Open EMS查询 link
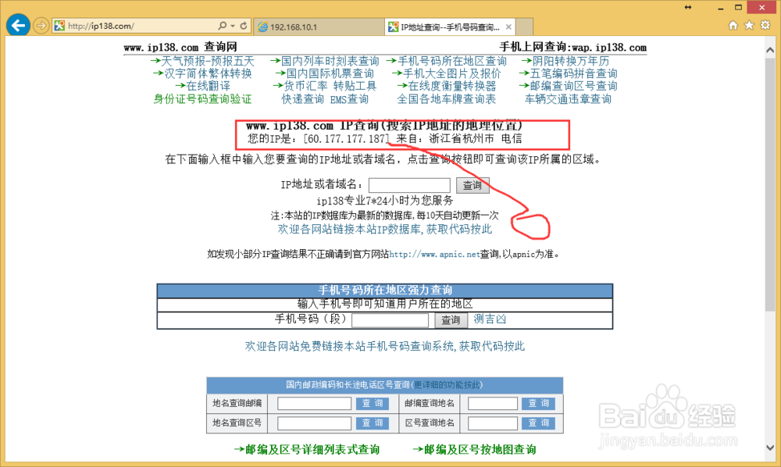The height and width of the screenshot is (467, 781). (349, 99)
